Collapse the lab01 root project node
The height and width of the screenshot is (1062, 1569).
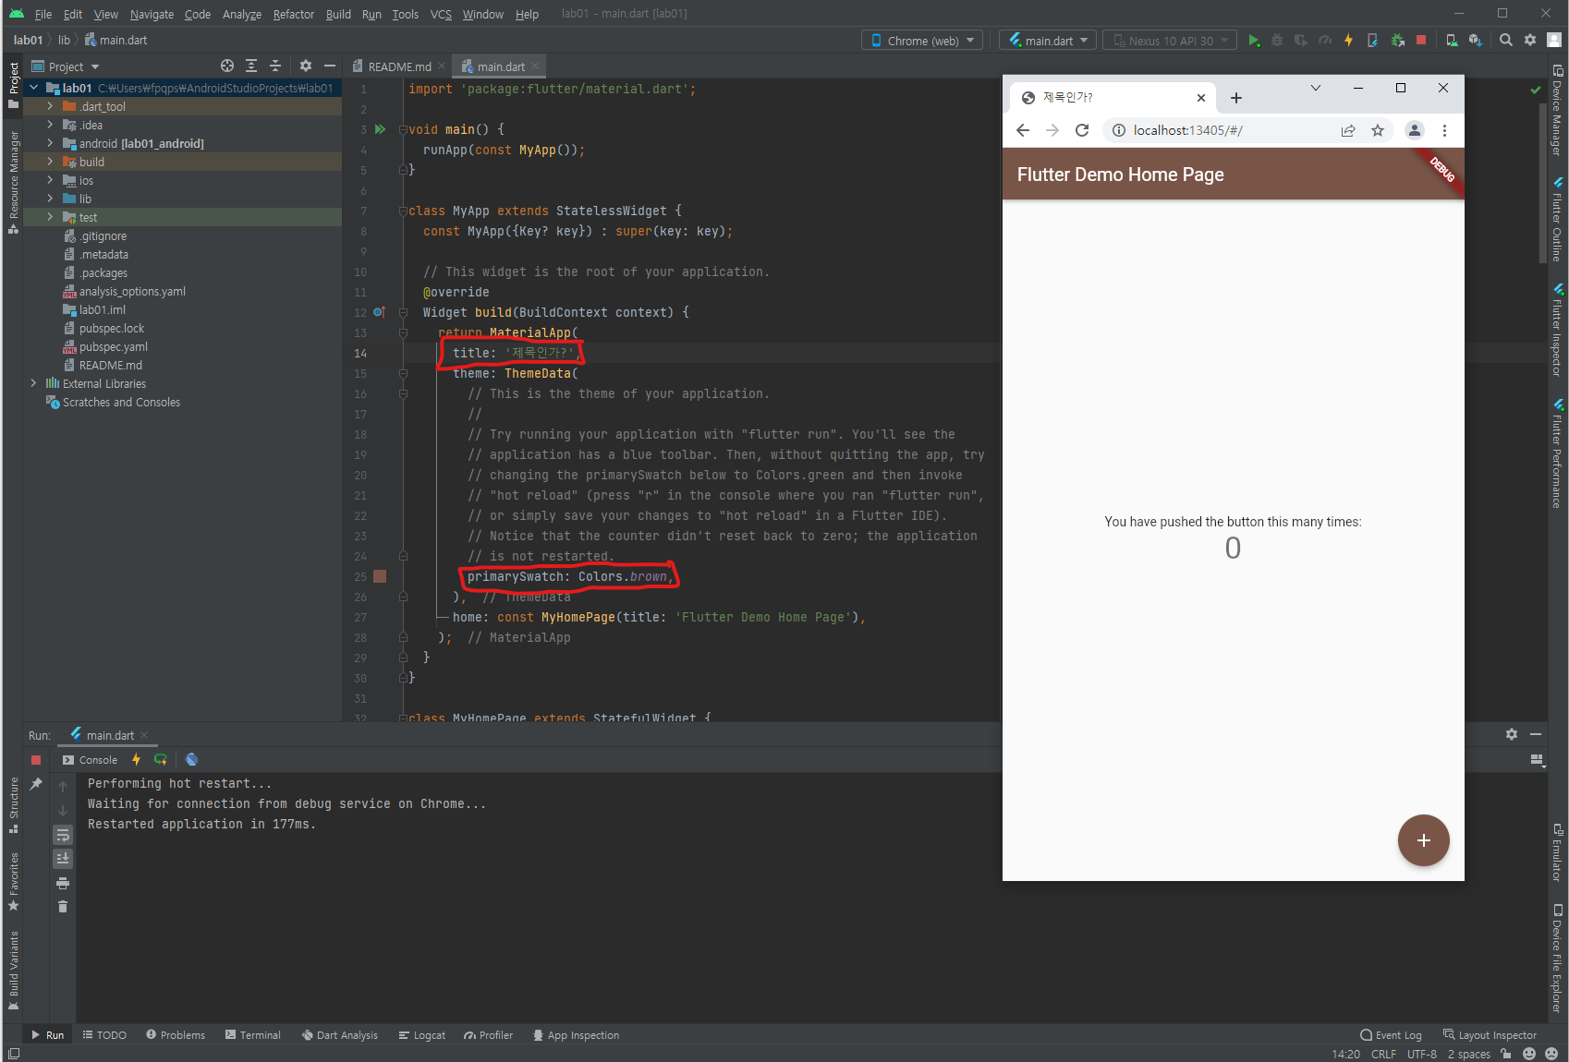tap(33, 88)
